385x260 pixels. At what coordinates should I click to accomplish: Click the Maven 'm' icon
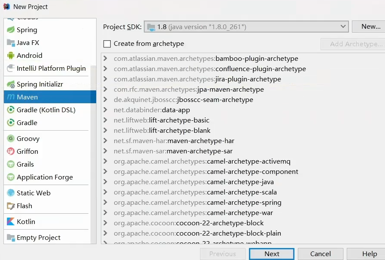[11, 97]
